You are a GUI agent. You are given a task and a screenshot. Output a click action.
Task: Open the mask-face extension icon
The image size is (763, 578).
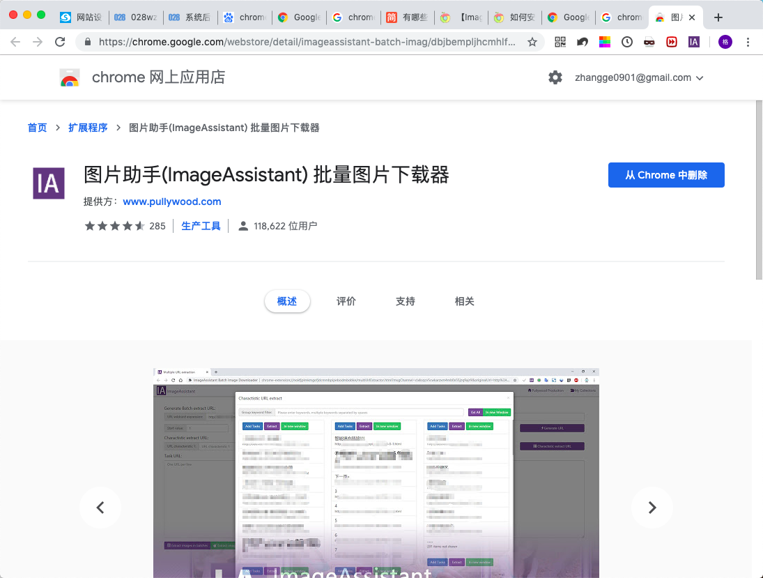(x=649, y=42)
